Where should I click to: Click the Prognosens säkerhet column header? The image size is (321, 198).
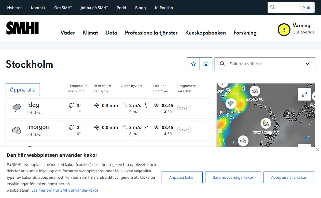point(187,89)
